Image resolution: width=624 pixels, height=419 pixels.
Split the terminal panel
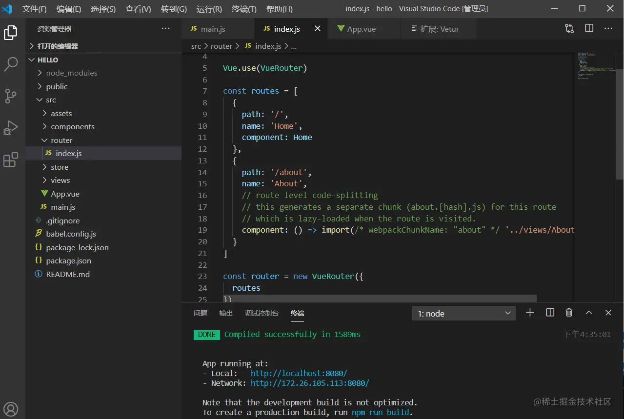coord(550,313)
